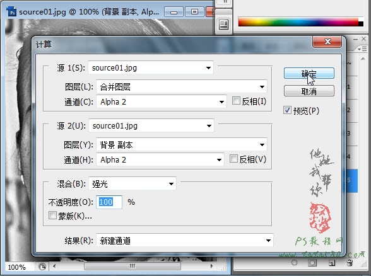Delete channel trash icon in Channels panel

[x=350, y=263]
